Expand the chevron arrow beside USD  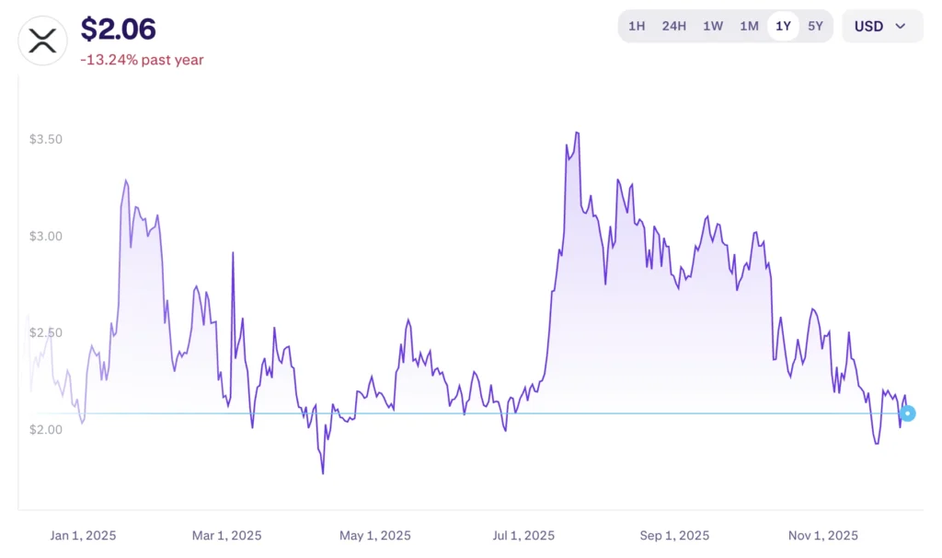[901, 26]
